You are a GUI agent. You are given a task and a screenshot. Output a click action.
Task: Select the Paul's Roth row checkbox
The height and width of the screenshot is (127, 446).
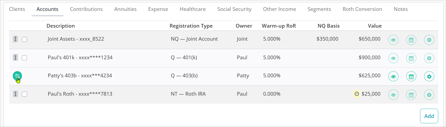(25, 94)
